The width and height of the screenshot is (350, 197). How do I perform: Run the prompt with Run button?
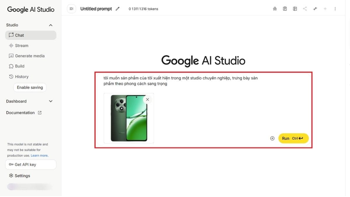[293, 138]
